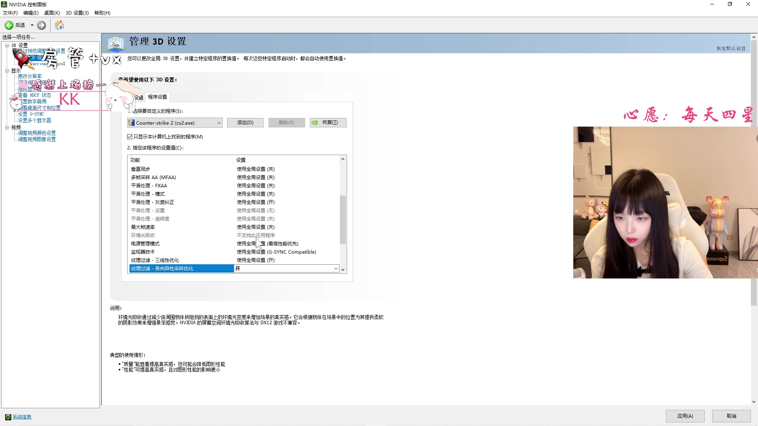Viewport: 758px width, 426px height.
Task: Click NVIDIA logo on the 恢复(T) button
Action: point(314,123)
